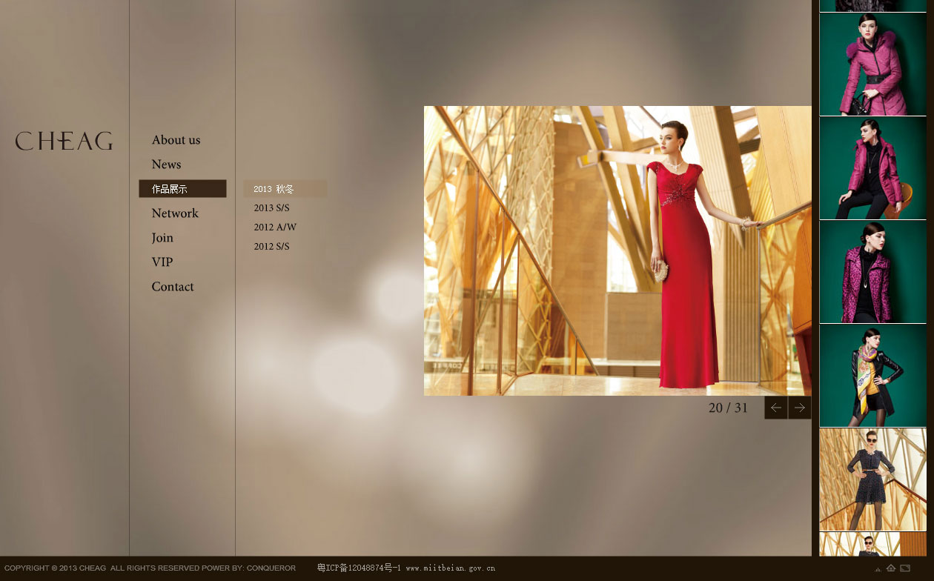Open thumbnail of polka-dot dress with sunglasses

[872, 479]
